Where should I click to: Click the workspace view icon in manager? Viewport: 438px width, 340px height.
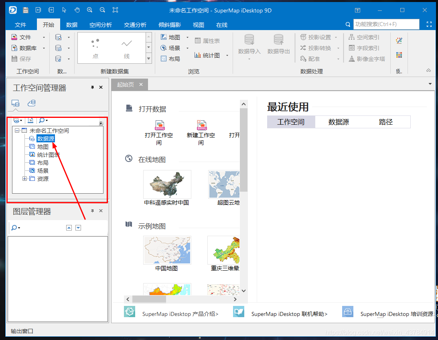(15, 103)
